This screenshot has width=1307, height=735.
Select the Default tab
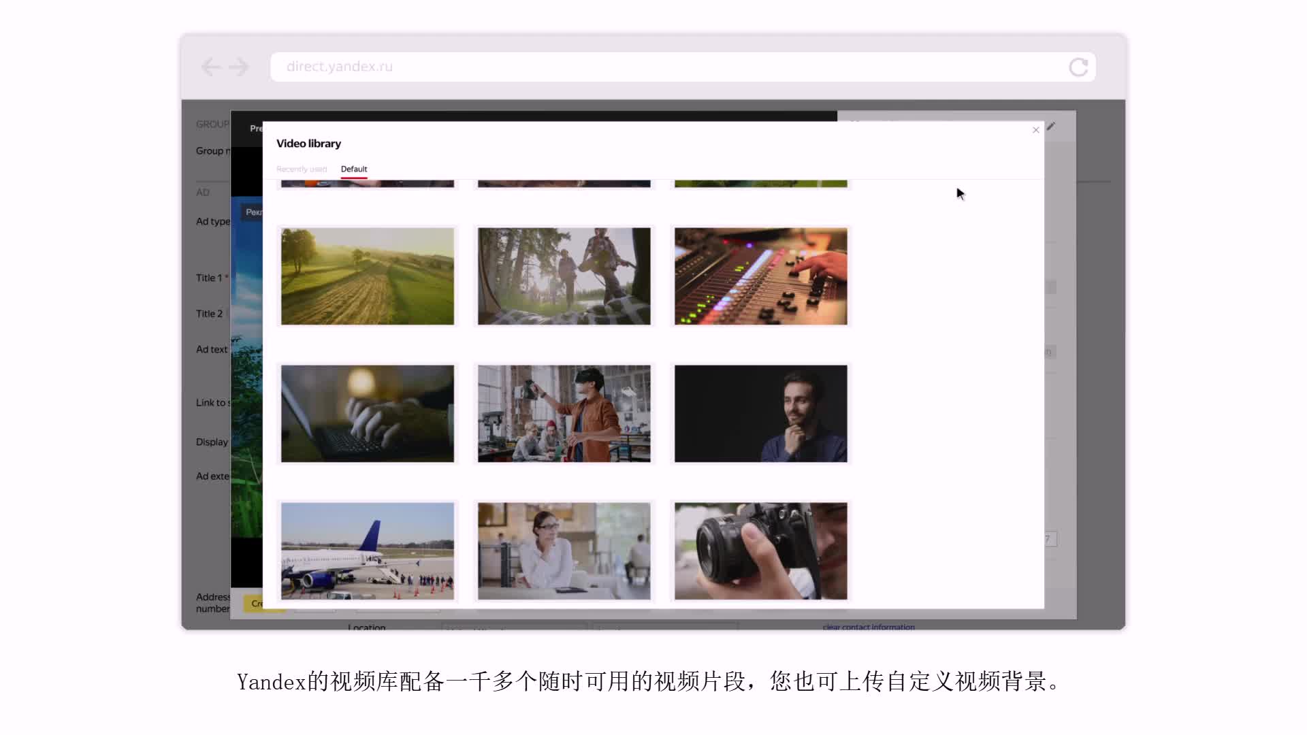pos(354,169)
